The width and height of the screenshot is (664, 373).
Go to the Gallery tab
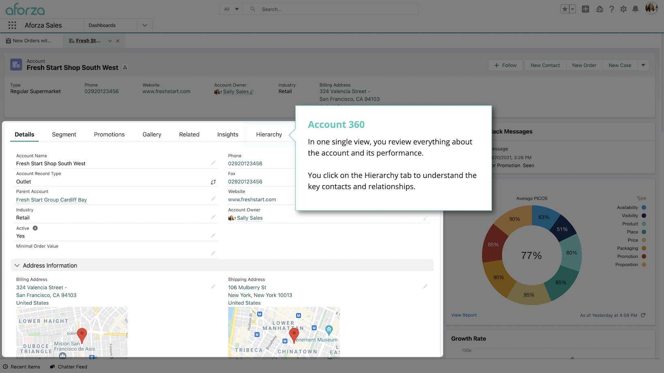pyautogui.click(x=152, y=135)
